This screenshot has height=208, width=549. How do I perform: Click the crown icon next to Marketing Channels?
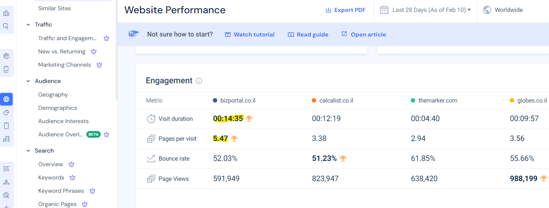pyautogui.click(x=99, y=65)
